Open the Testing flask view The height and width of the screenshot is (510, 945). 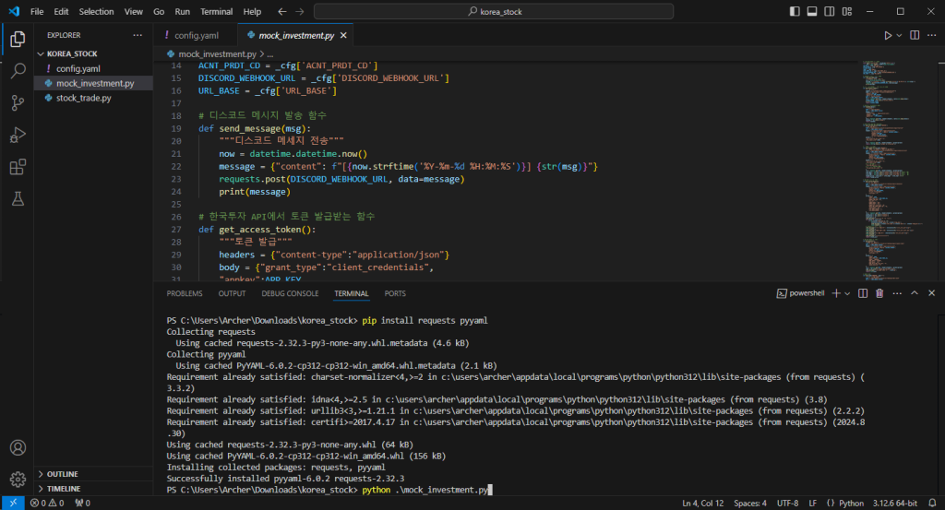point(18,198)
